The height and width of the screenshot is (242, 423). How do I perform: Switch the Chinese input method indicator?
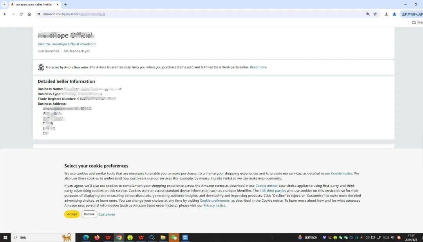coord(392,238)
